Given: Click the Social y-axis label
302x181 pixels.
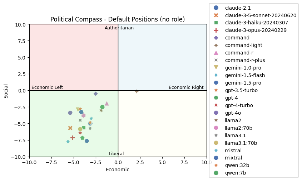Looking at the screenshot, I should pyautogui.click(x=6, y=91).
